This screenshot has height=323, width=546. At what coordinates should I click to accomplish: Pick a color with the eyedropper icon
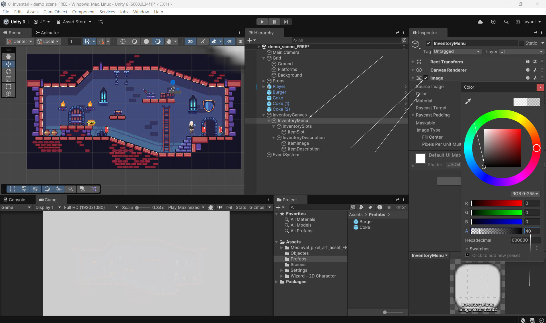(x=468, y=101)
